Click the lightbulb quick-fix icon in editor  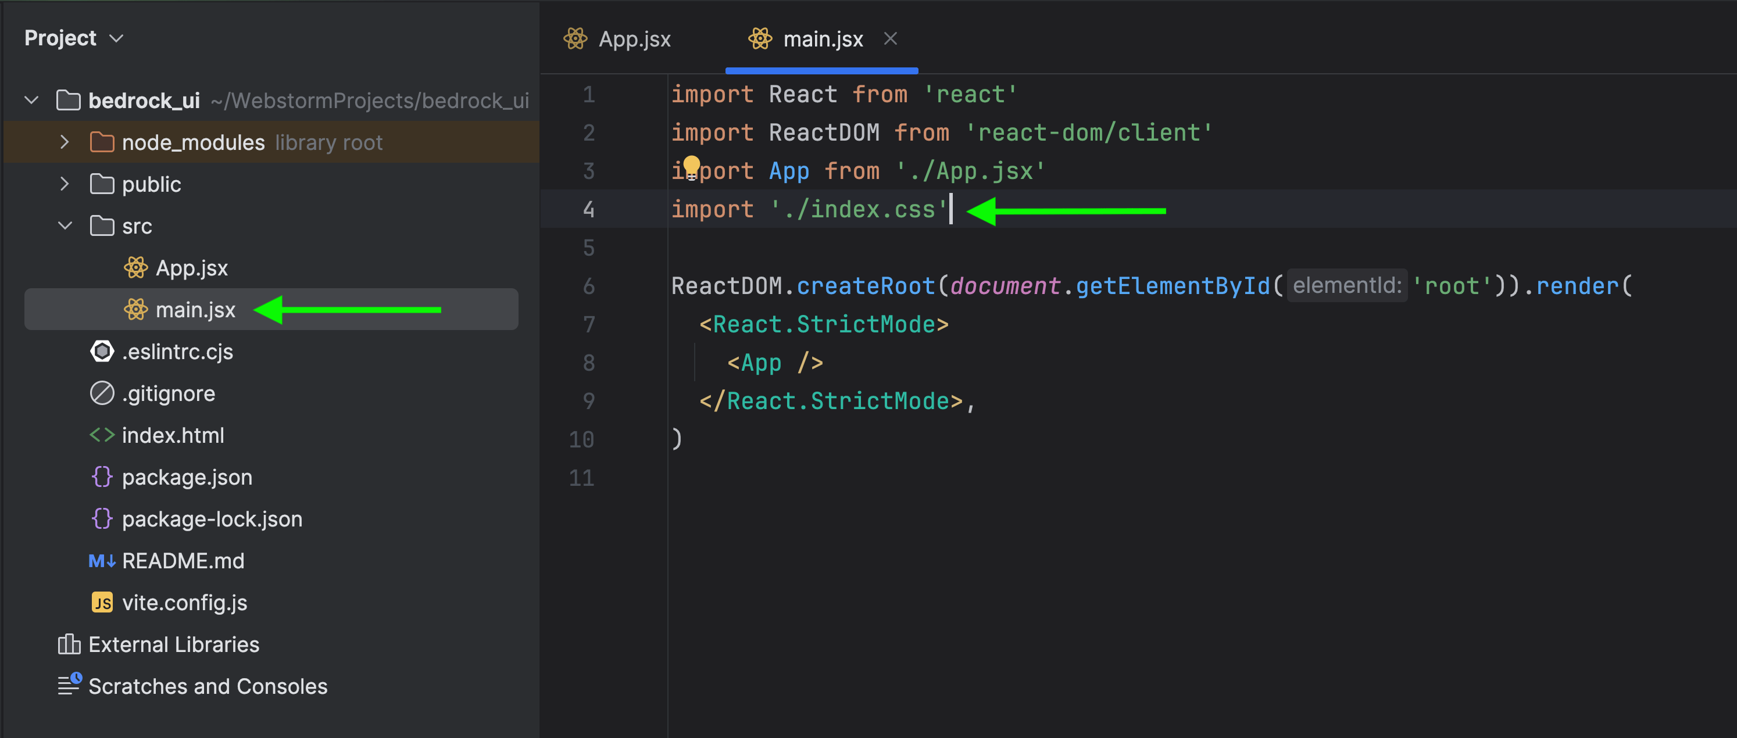[691, 166]
